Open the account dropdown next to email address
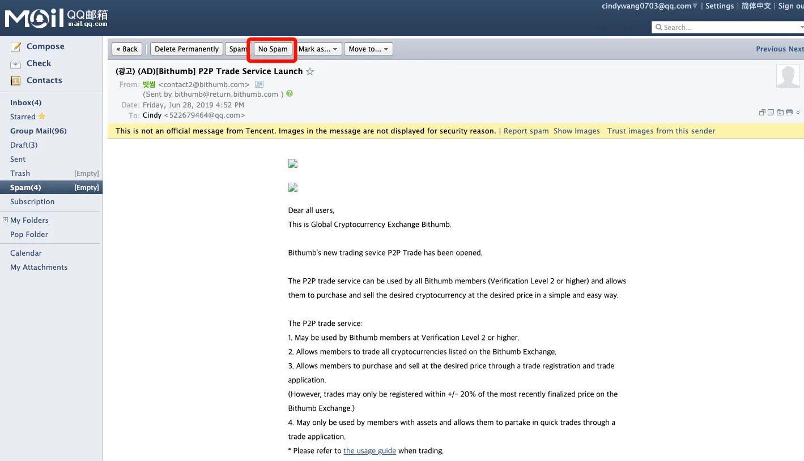 pos(695,6)
